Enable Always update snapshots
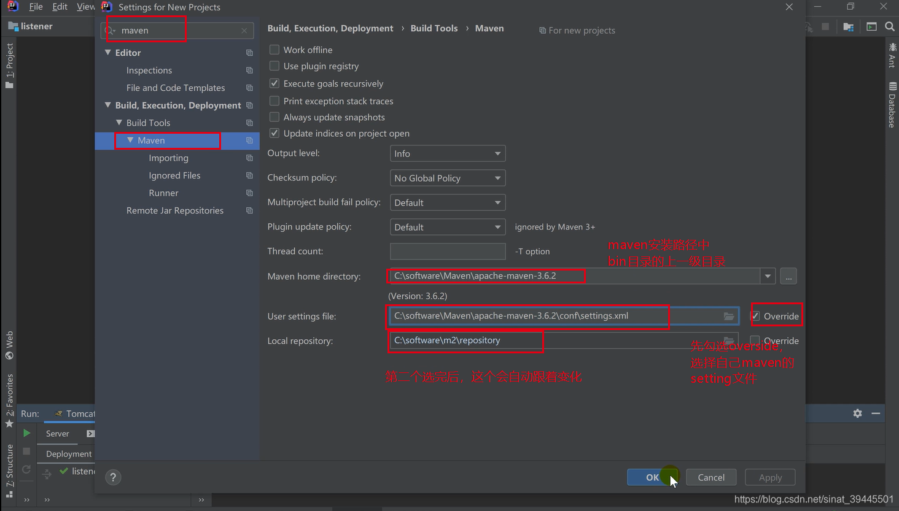Screen dimensions: 899x511 pos(274,117)
